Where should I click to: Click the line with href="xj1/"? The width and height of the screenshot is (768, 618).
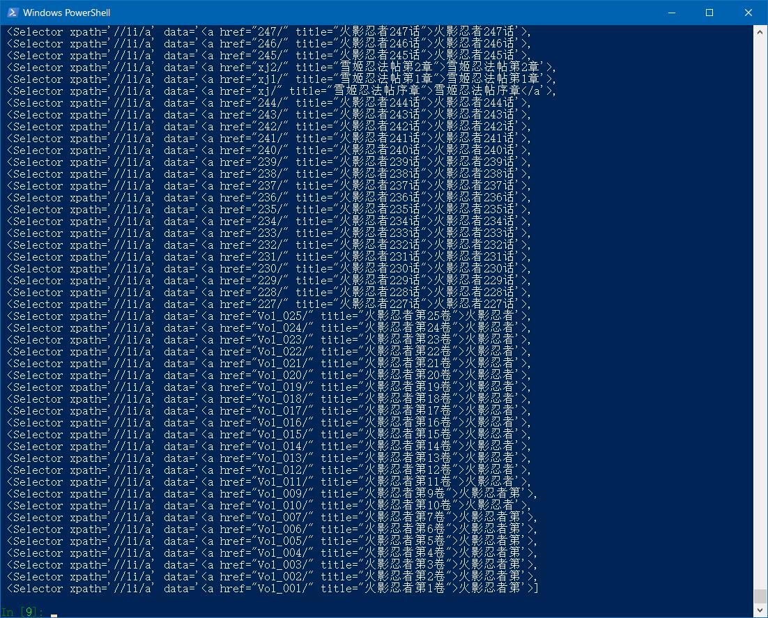[281, 79]
